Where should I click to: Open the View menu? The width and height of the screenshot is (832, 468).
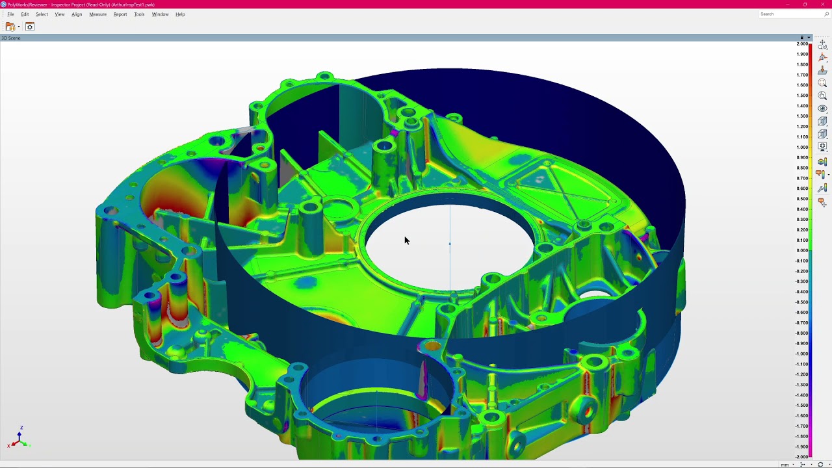60,14
